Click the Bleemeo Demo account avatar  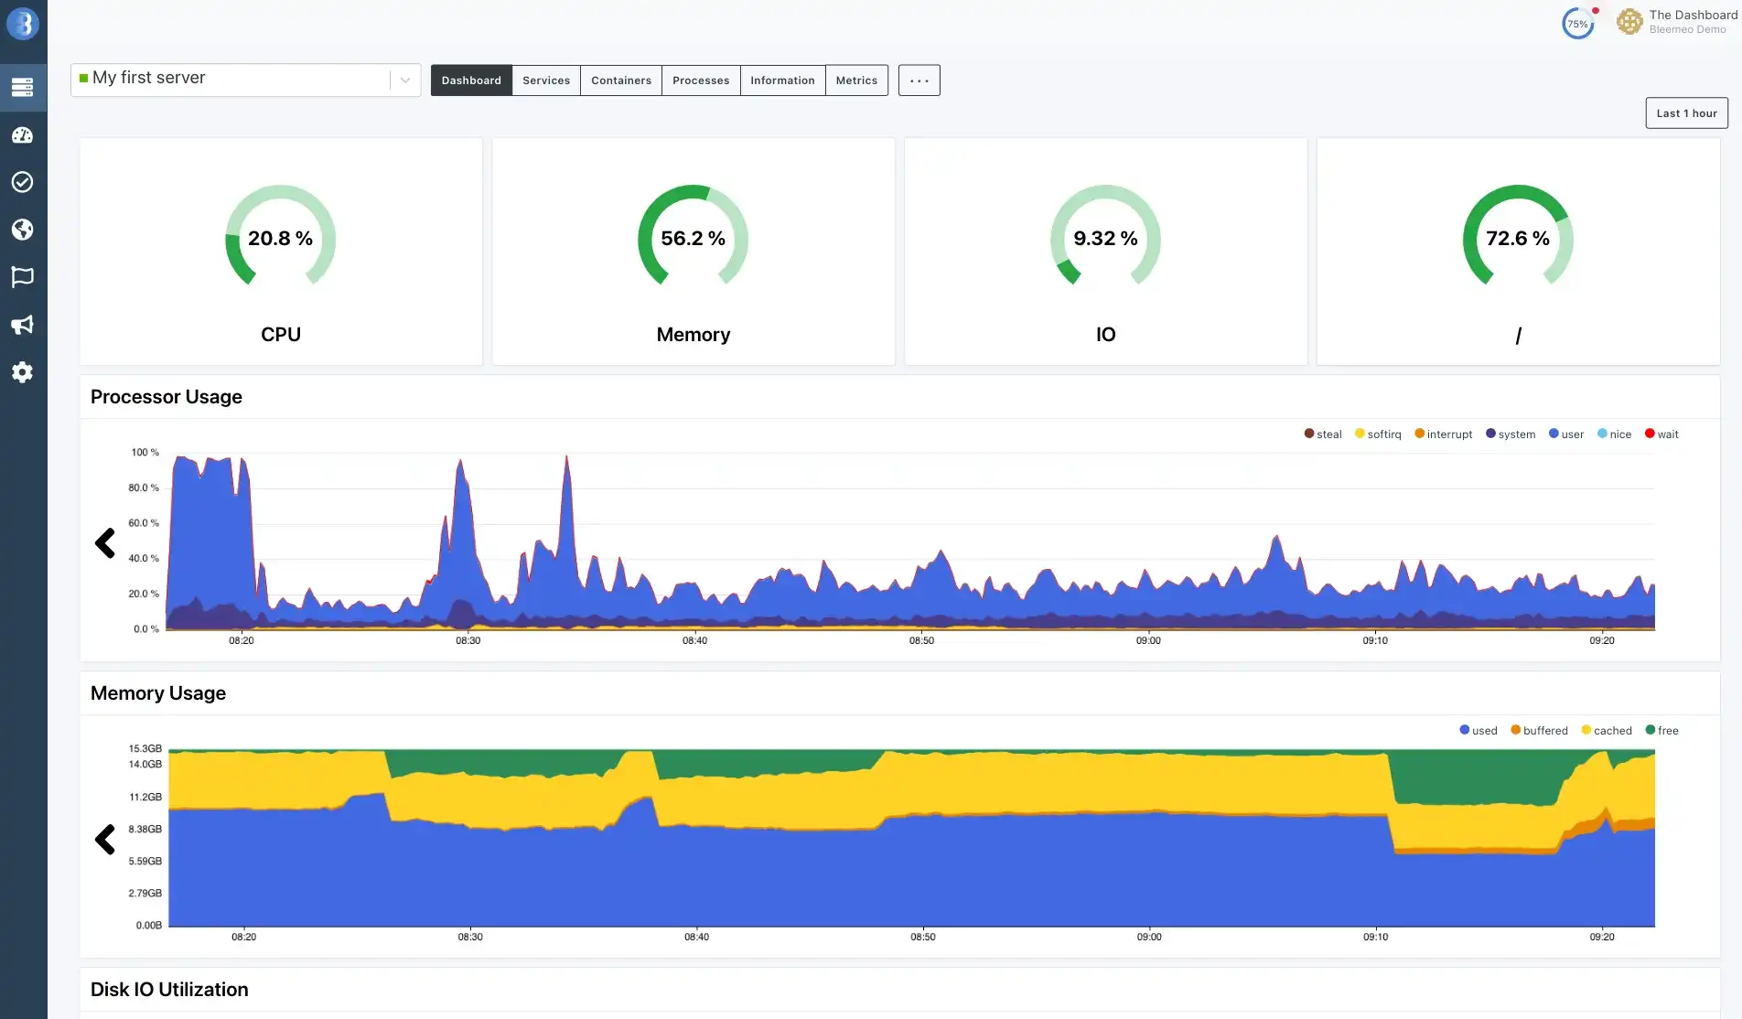click(x=1629, y=22)
